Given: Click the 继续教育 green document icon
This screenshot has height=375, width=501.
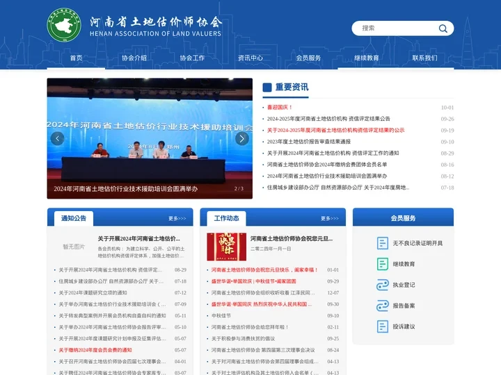Looking at the screenshot, I should click(383, 264).
